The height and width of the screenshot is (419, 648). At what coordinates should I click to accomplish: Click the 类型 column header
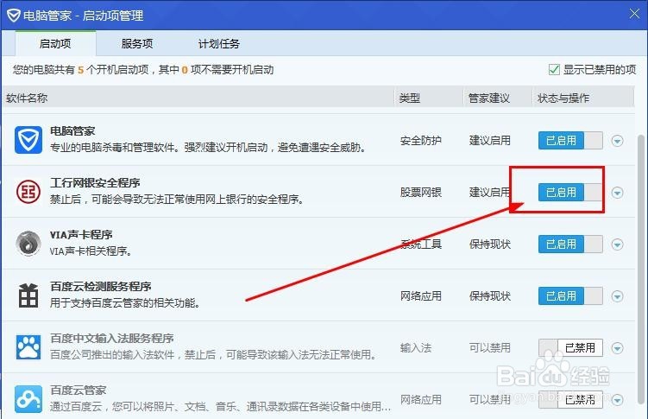(x=429, y=98)
